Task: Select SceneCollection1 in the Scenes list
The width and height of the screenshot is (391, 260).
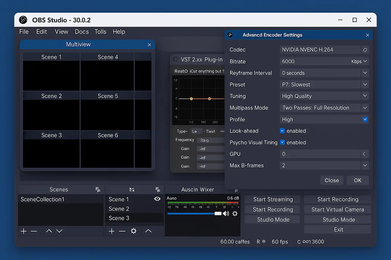Action: pos(61,199)
